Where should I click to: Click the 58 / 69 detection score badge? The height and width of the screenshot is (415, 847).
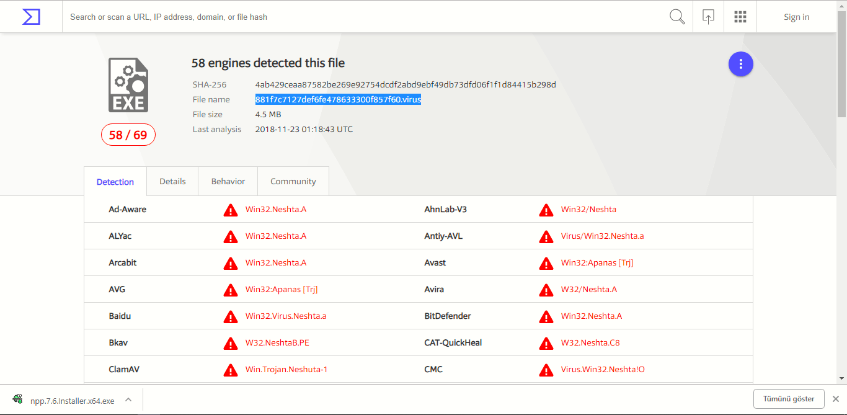coord(128,135)
